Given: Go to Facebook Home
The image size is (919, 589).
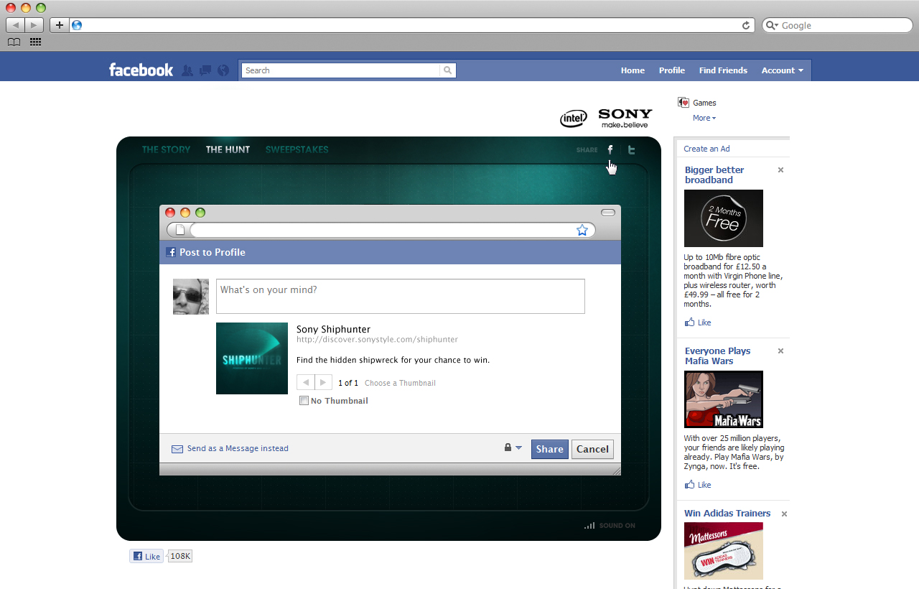Looking at the screenshot, I should [633, 70].
